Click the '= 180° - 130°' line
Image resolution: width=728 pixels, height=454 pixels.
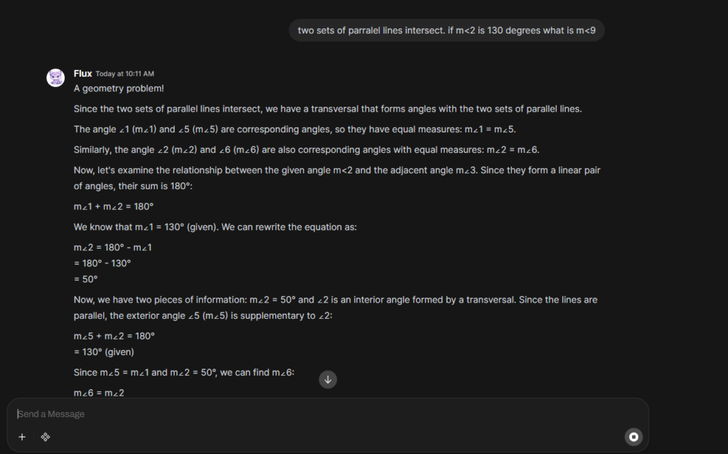pyautogui.click(x=102, y=263)
